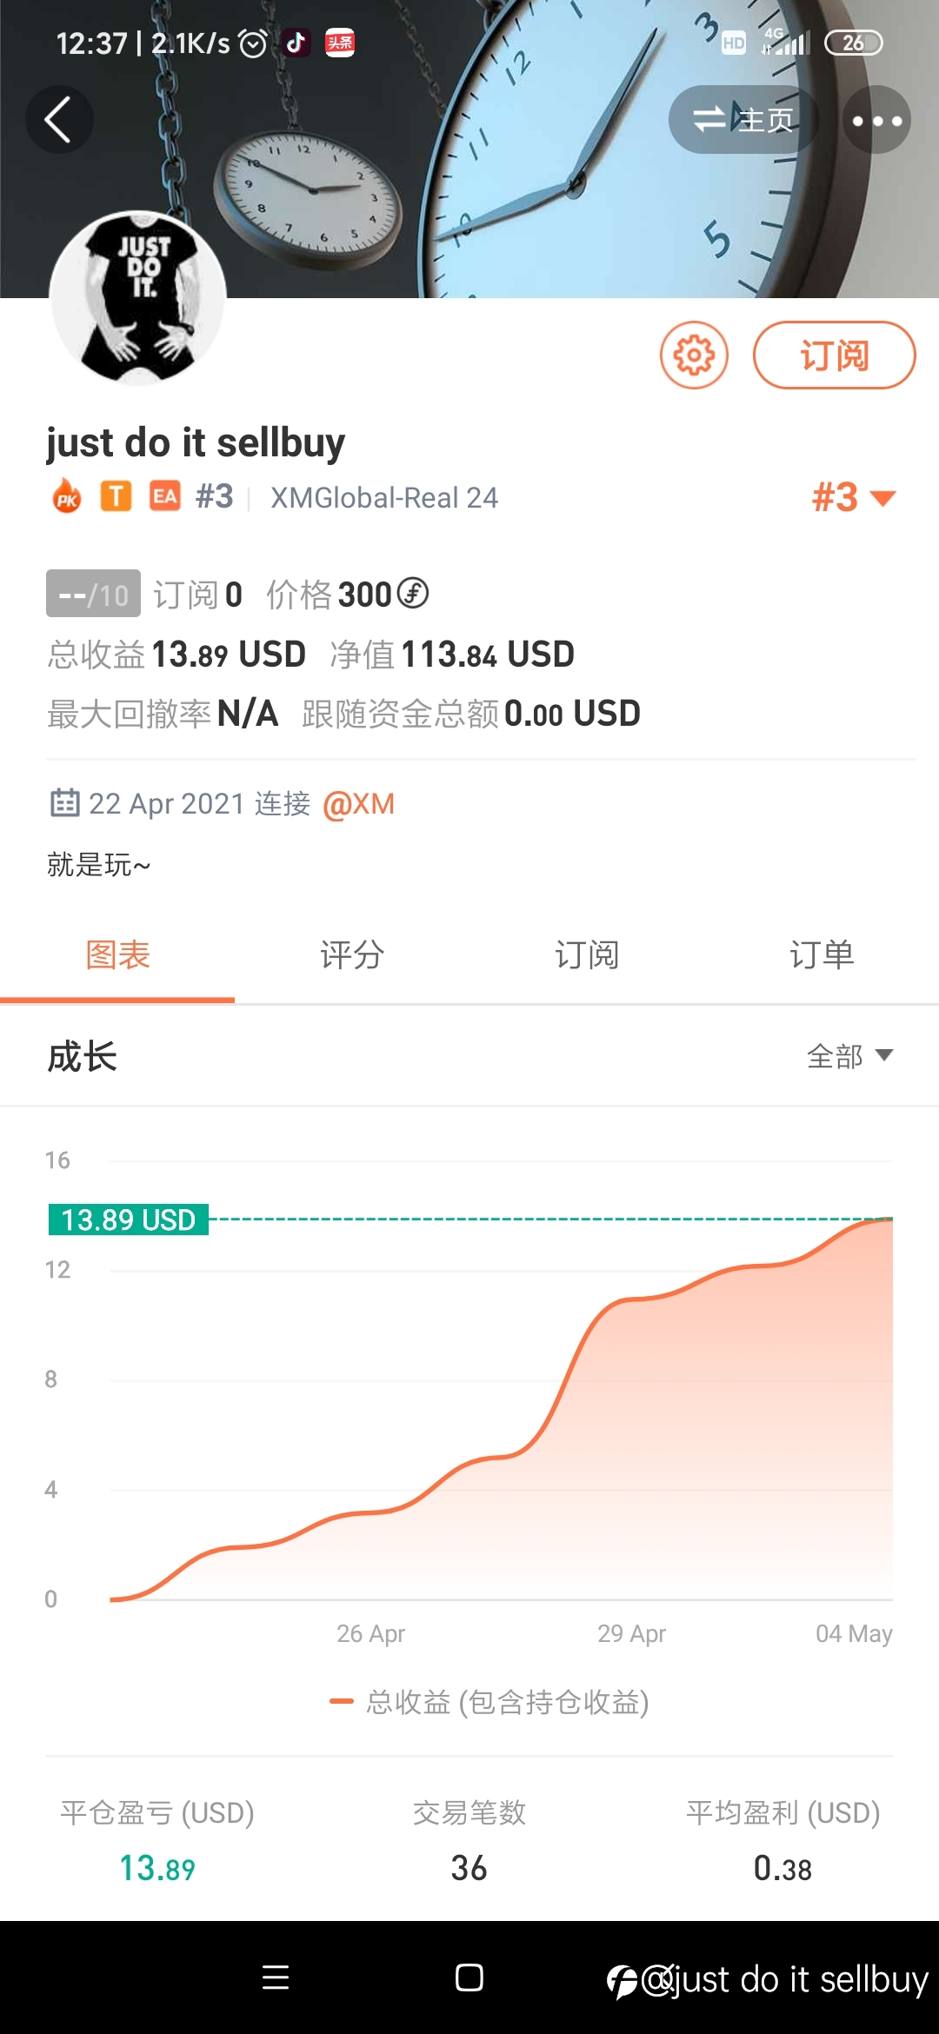
Task: Expand the orange #3 account dropdown
Action: tap(853, 497)
